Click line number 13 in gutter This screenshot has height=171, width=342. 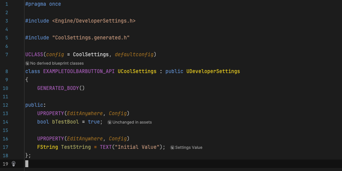5,113
